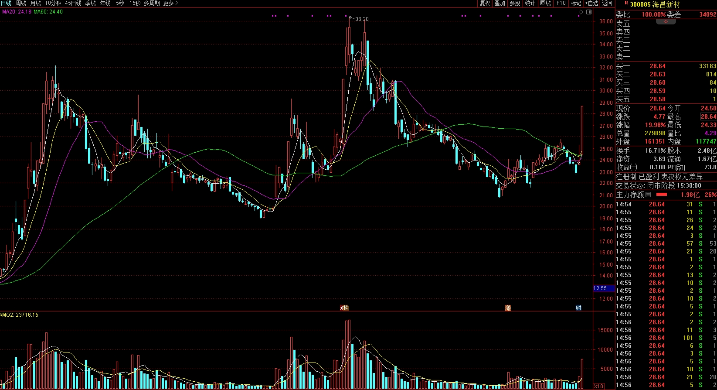This screenshot has width=717, height=390.
Task: Click the diamond marker icon above the chart
Action: (581, 12)
